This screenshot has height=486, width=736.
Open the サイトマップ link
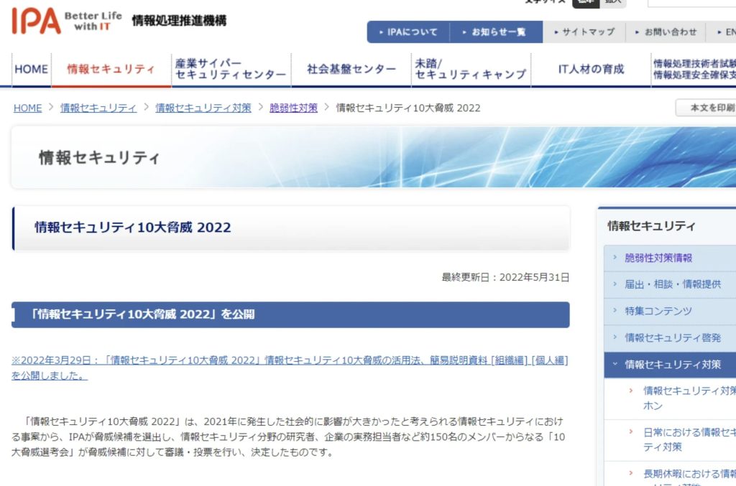click(x=584, y=32)
